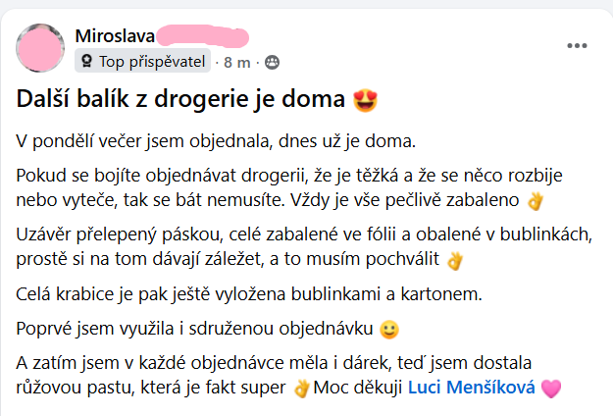Click the heart-eyes emoji in the headline
Image resolution: width=613 pixels, height=416 pixels.
click(x=365, y=100)
